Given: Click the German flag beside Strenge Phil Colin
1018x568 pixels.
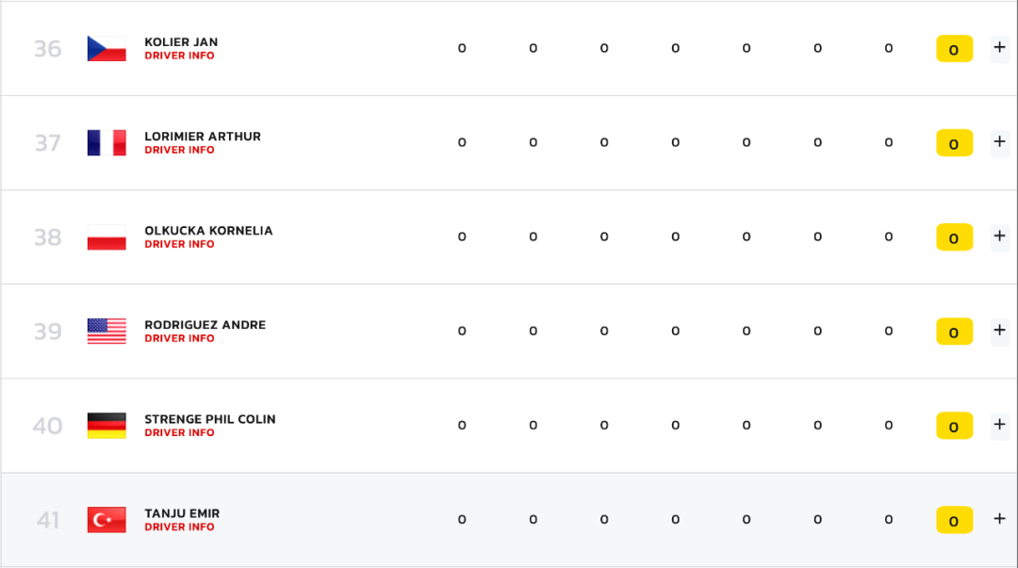Looking at the screenshot, I should click(107, 425).
